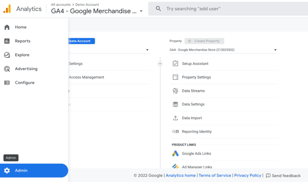The width and height of the screenshot is (308, 182).
Task: Click the Data Settings database icon
Action: tap(175, 104)
